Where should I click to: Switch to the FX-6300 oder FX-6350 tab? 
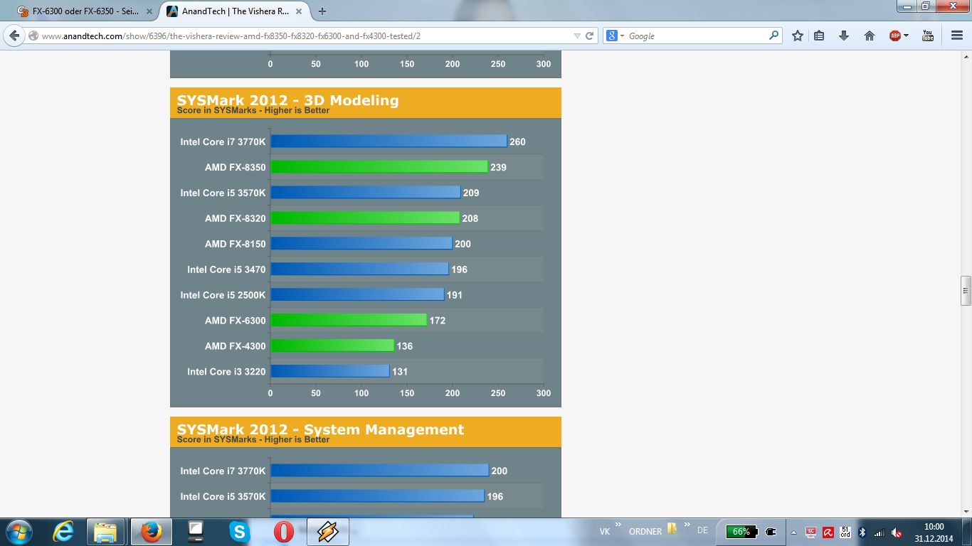click(85, 11)
